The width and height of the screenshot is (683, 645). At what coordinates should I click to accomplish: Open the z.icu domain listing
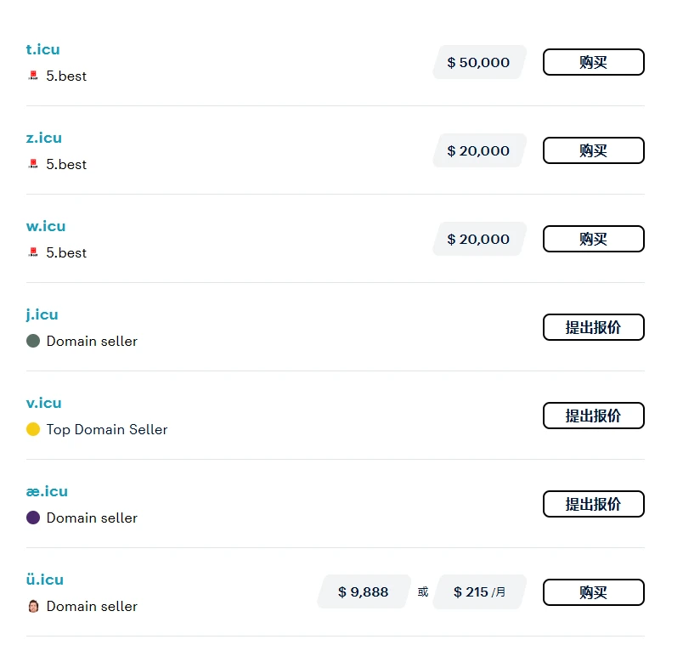tap(44, 138)
